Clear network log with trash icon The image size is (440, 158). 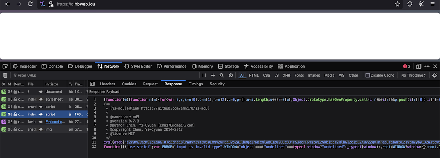point(5,76)
